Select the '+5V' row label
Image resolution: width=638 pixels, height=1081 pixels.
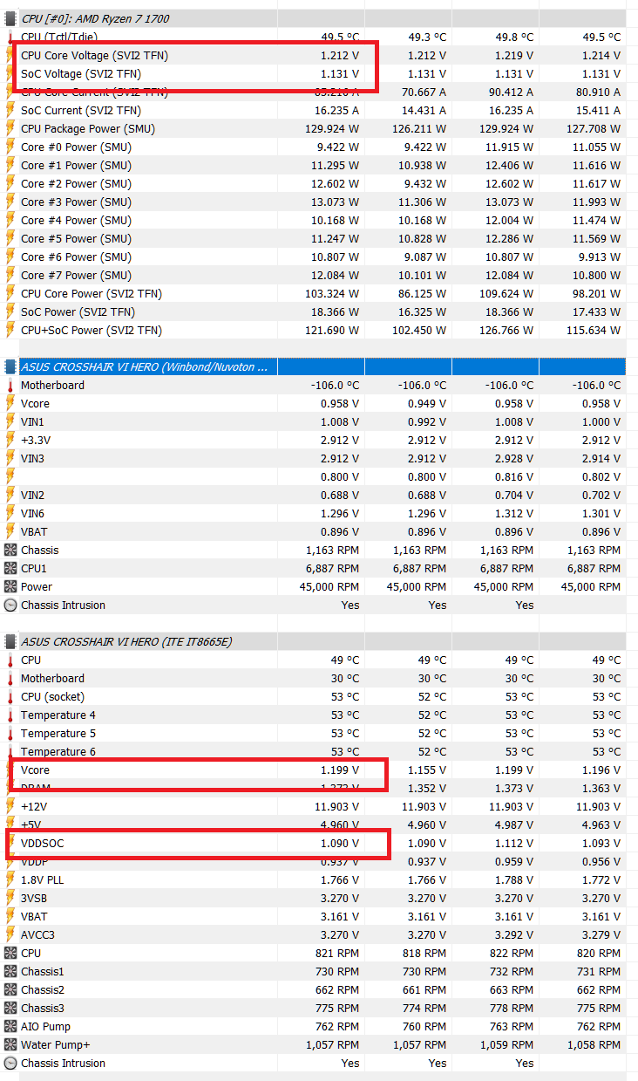point(31,824)
